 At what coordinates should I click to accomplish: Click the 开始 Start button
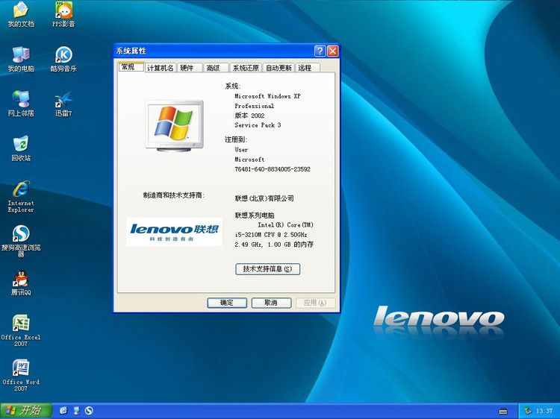[26, 411]
